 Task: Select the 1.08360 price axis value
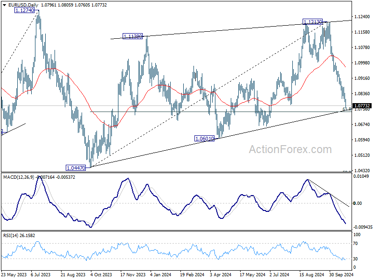coord(362,94)
